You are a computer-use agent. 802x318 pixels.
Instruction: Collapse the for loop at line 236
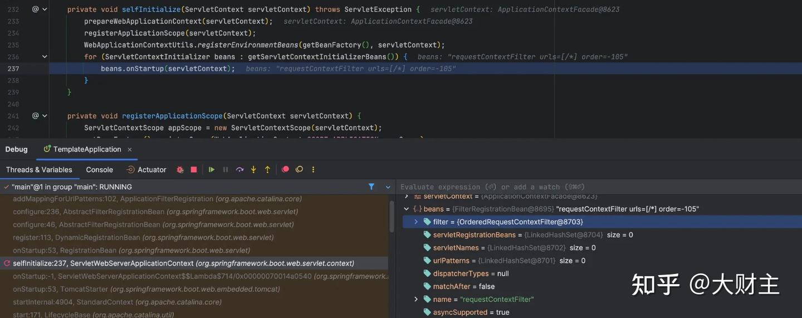[45, 57]
